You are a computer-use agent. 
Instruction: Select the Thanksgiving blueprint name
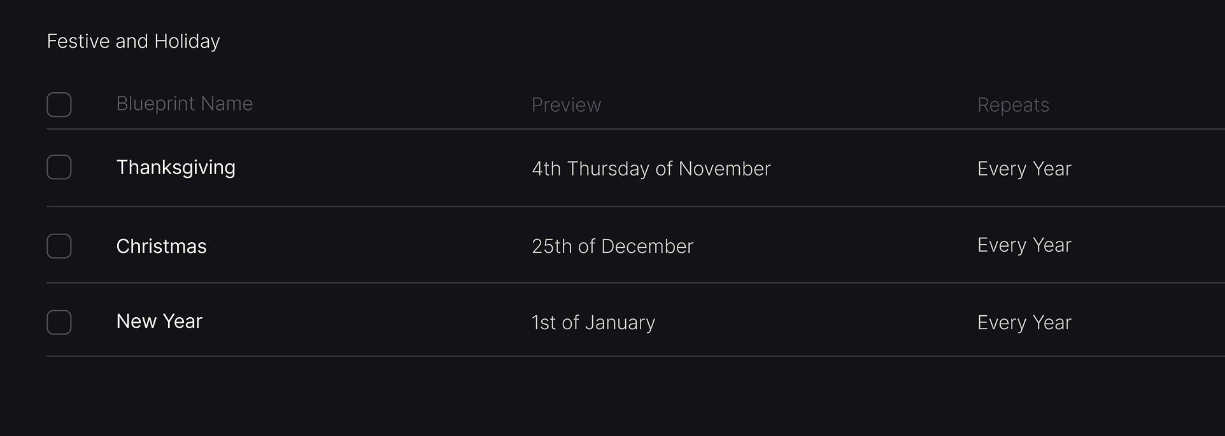(176, 167)
